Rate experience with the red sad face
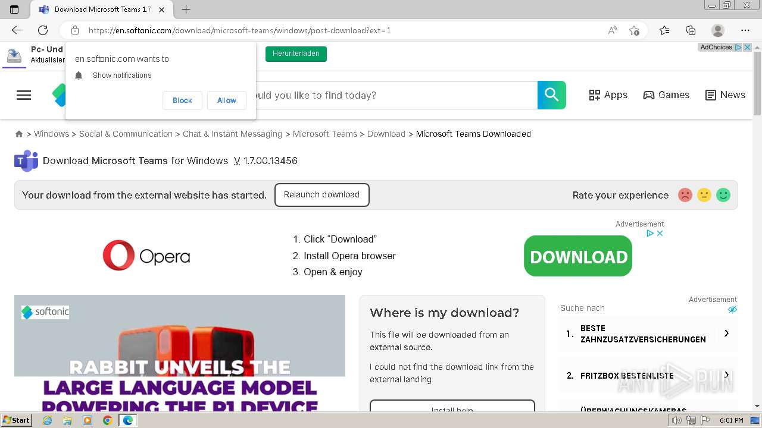The height and width of the screenshot is (428, 762). (685, 195)
